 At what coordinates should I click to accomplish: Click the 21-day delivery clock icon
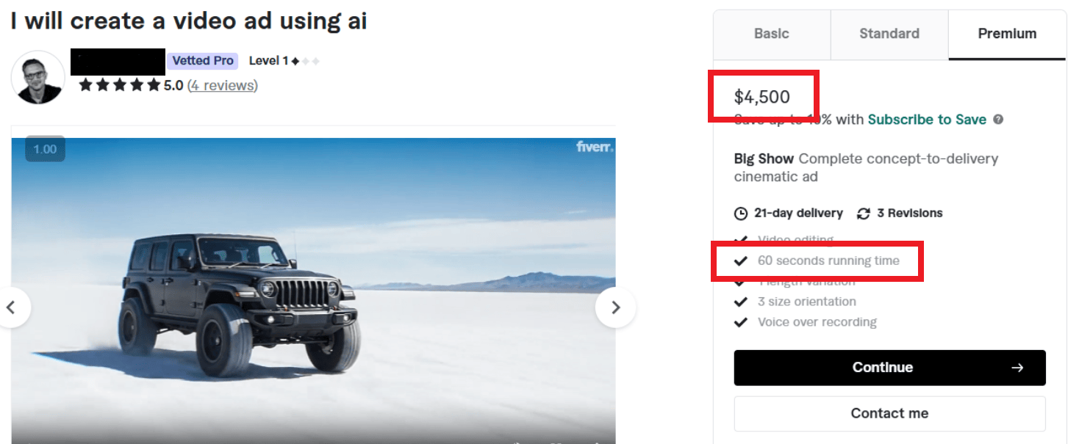(x=741, y=214)
